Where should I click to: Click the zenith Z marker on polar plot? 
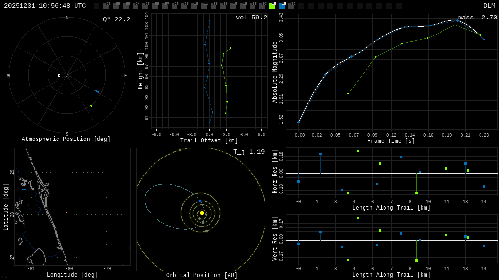pyautogui.click(x=67, y=75)
